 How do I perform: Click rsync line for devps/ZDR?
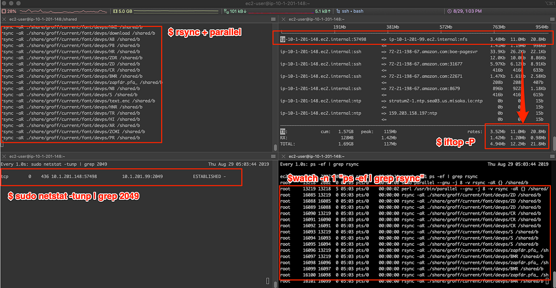click(72, 58)
